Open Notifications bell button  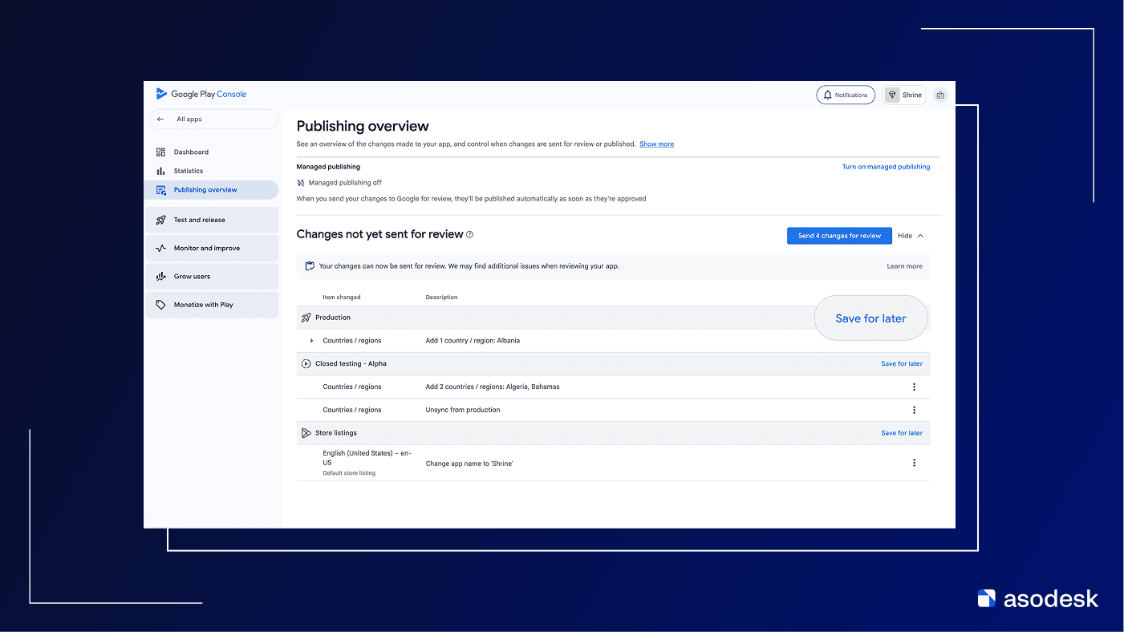pos(845,95)
